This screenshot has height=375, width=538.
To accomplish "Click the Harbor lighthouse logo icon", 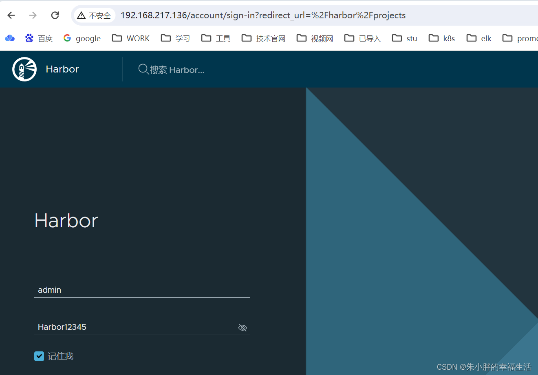I will (24, 69).
